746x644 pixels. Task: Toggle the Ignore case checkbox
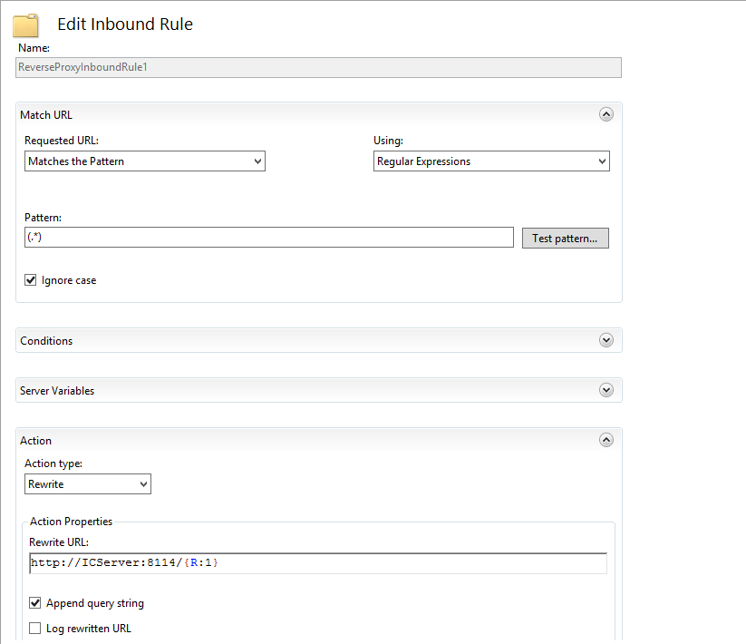pos(32,280)
